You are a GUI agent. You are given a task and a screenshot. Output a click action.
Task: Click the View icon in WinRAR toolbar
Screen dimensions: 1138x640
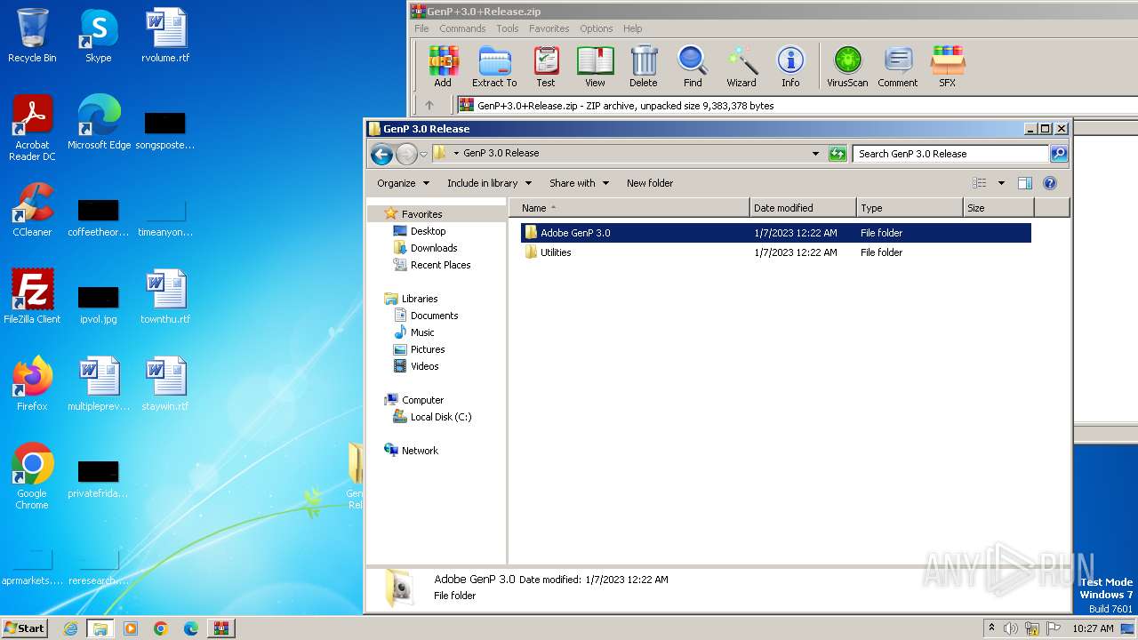(595, 67)
